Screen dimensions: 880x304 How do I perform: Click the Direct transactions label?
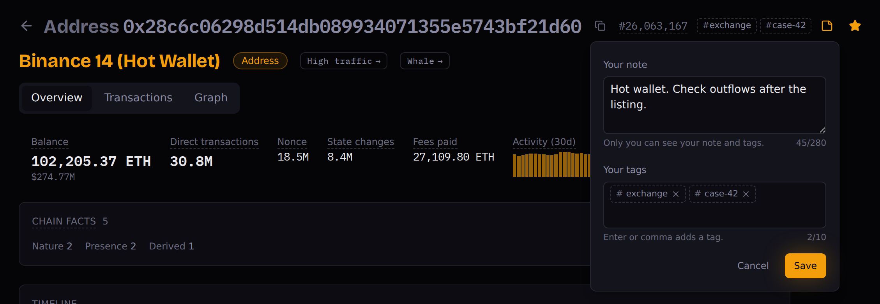tap(214, 142)
